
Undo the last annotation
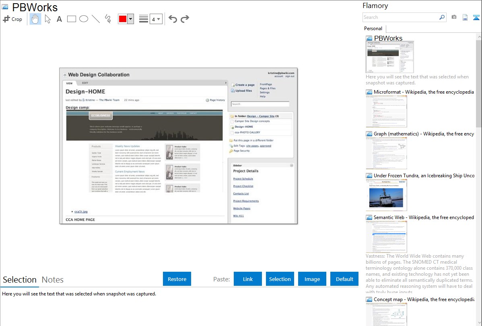(173, 19)
